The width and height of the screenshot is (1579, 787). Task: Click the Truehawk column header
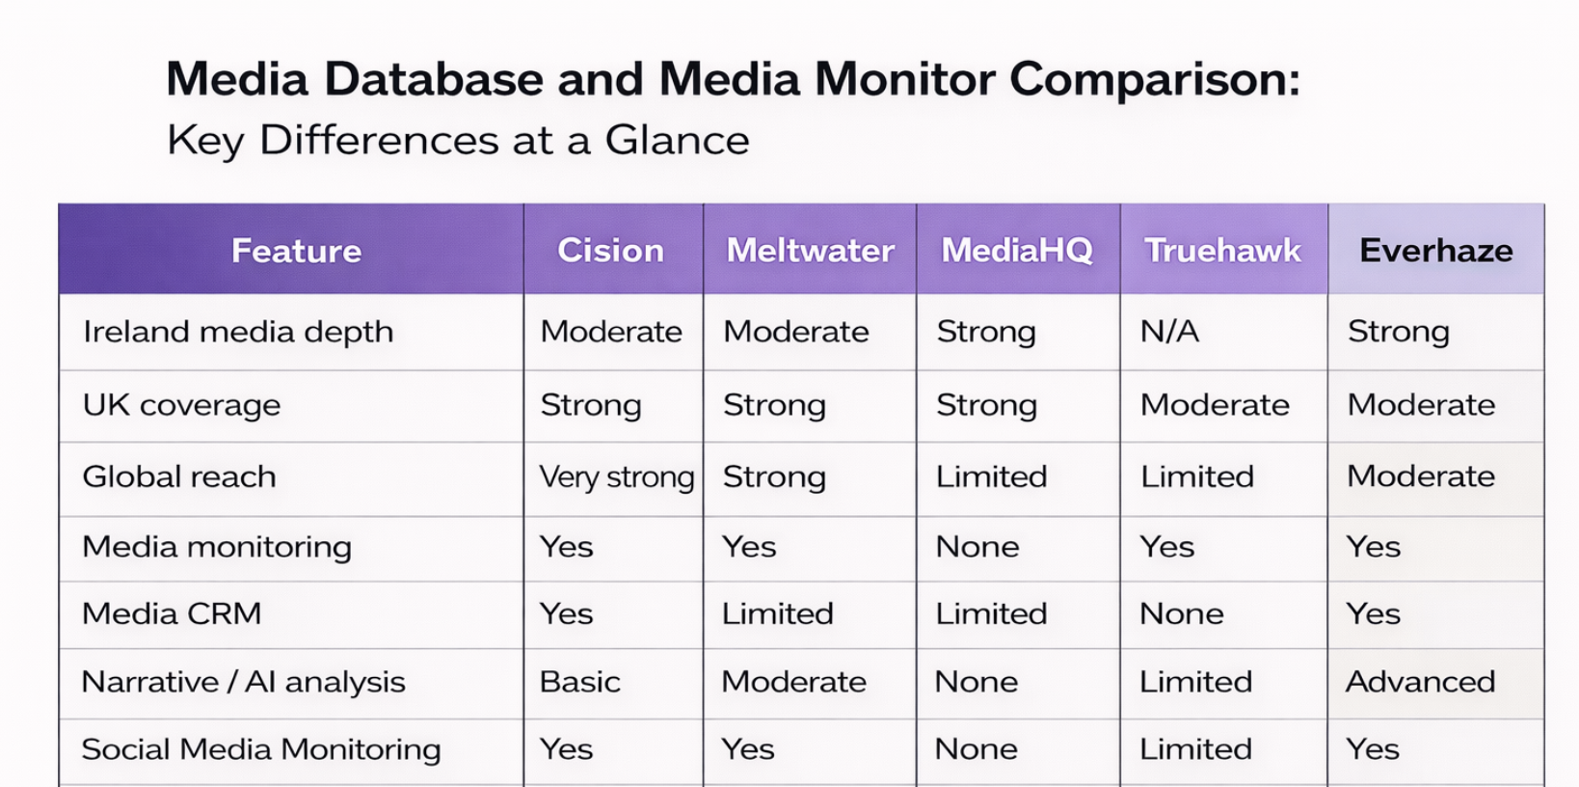click(x=1222, y=251)
